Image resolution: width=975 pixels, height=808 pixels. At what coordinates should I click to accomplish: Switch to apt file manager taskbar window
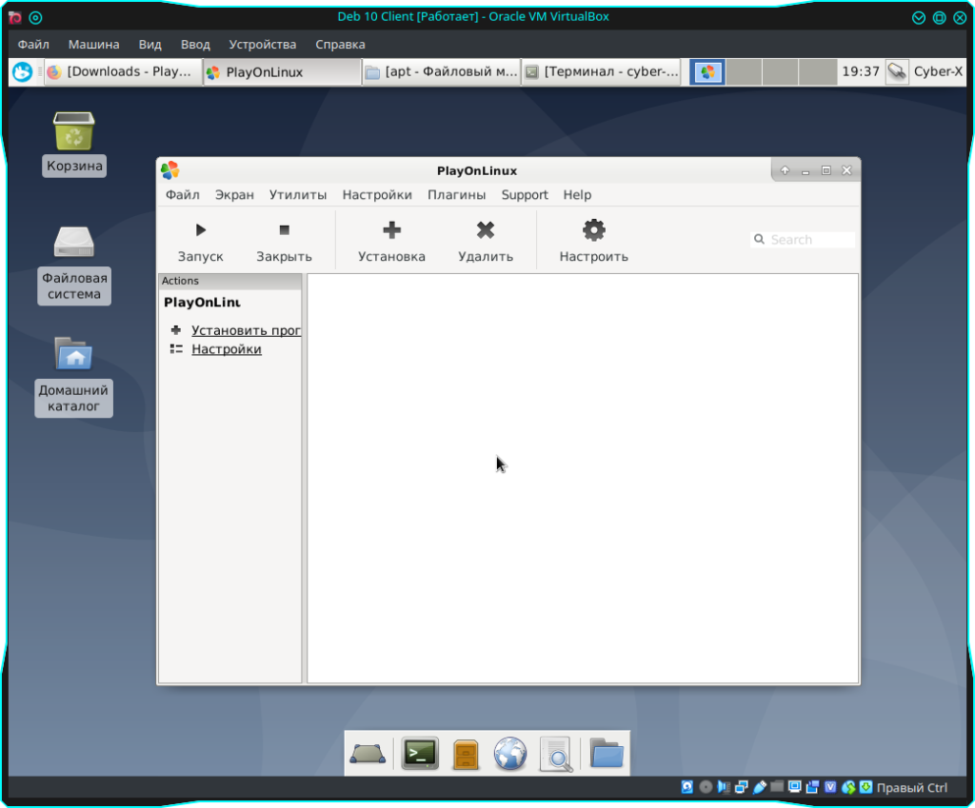441,71
